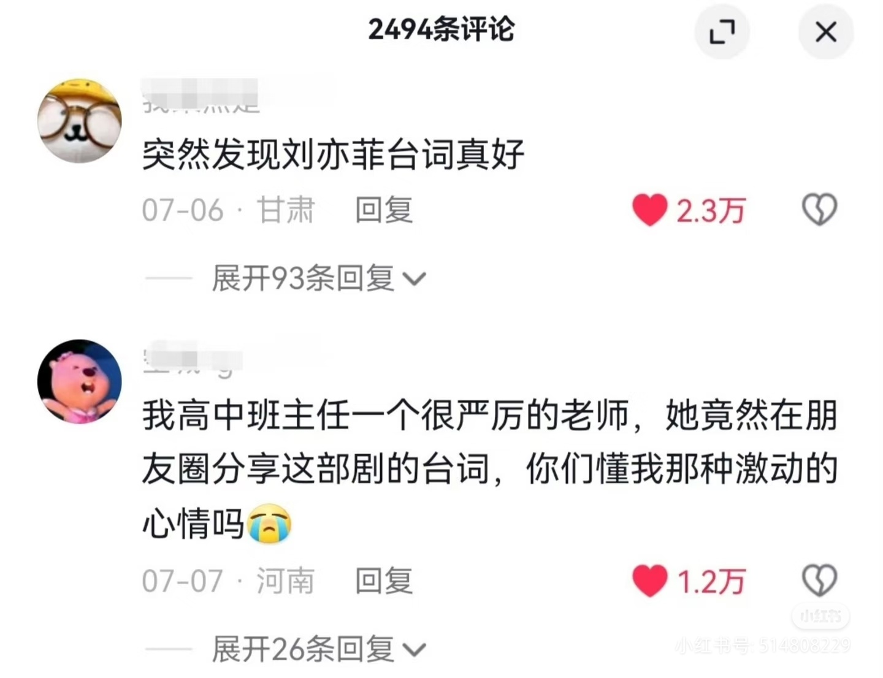Close the 2494条评论 comments panel

[x=825, y=31]
